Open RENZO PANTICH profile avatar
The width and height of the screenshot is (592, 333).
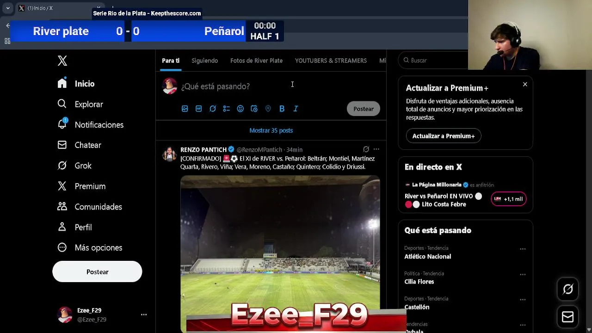[x=170, y=154]
